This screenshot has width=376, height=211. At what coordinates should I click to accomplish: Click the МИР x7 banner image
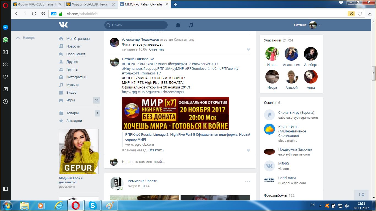pos(175,113)
